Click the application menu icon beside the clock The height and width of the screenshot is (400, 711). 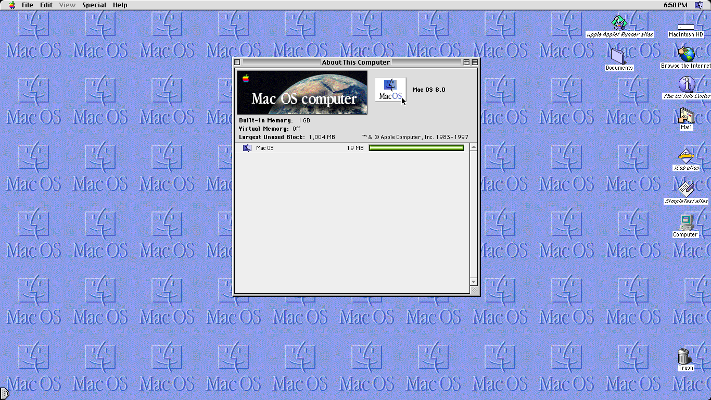tap(699, 5)
